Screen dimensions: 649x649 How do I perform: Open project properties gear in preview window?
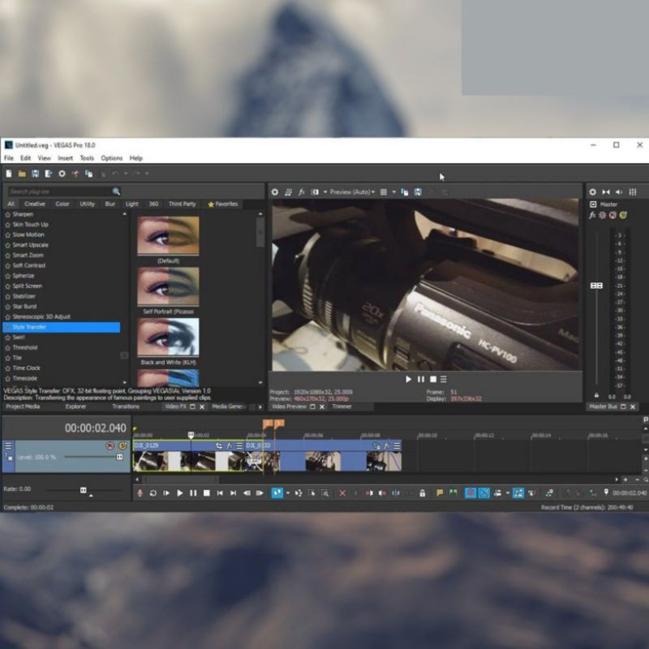pyautogui.click(x=275, y=192)
